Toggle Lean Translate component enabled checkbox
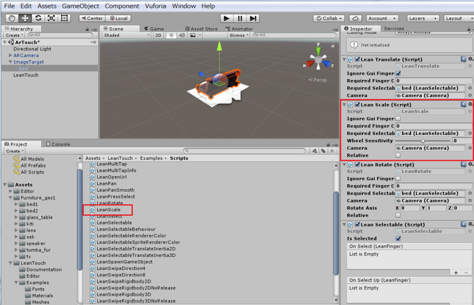474x305 pixels. tap(357, 60)
